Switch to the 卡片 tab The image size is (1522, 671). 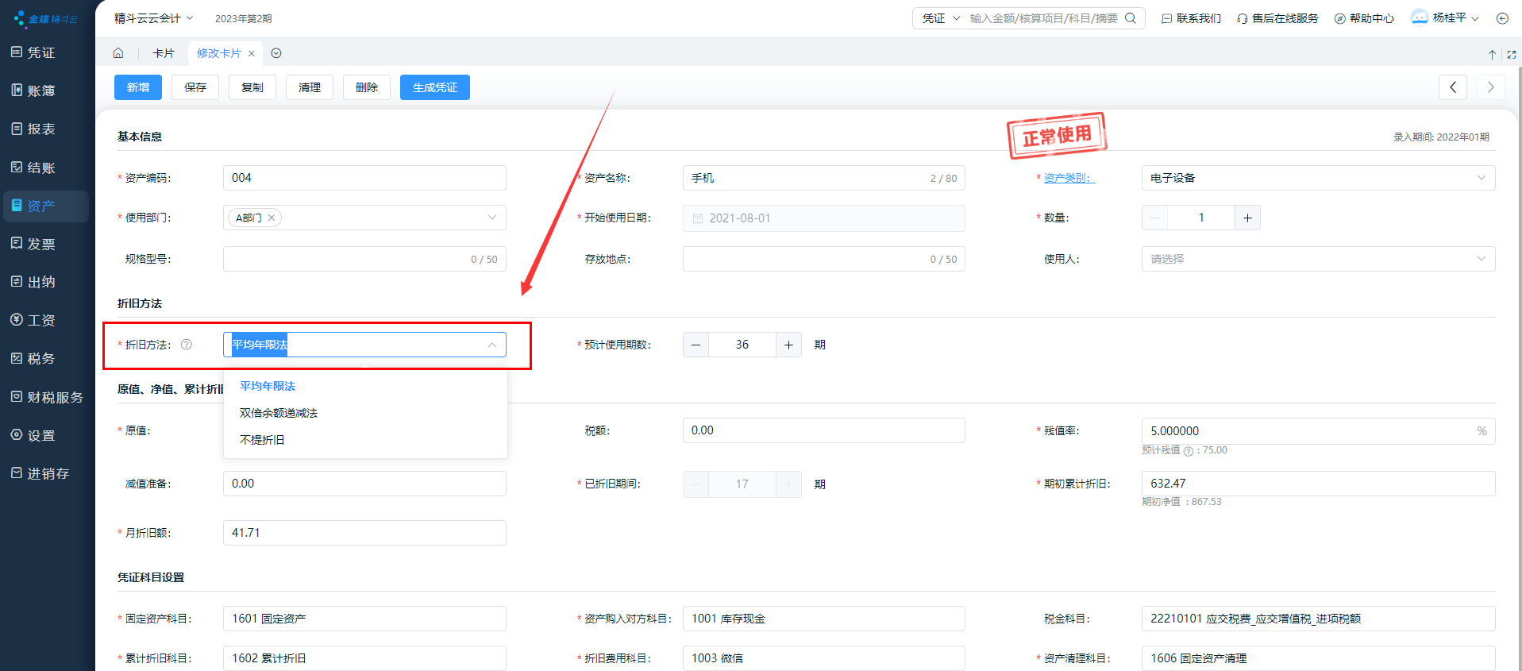(x=164, y=53)
